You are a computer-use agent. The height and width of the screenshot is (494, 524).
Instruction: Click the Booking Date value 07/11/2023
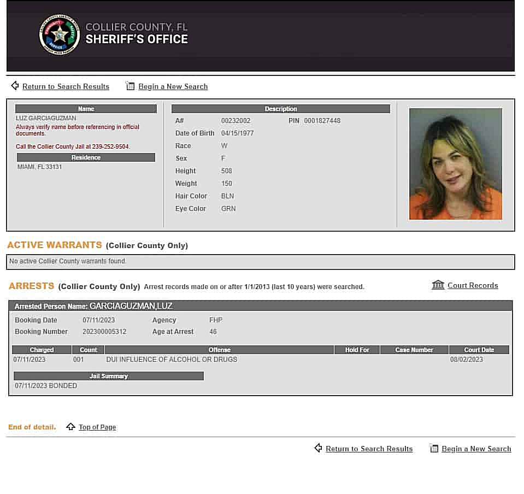[98, 320]
